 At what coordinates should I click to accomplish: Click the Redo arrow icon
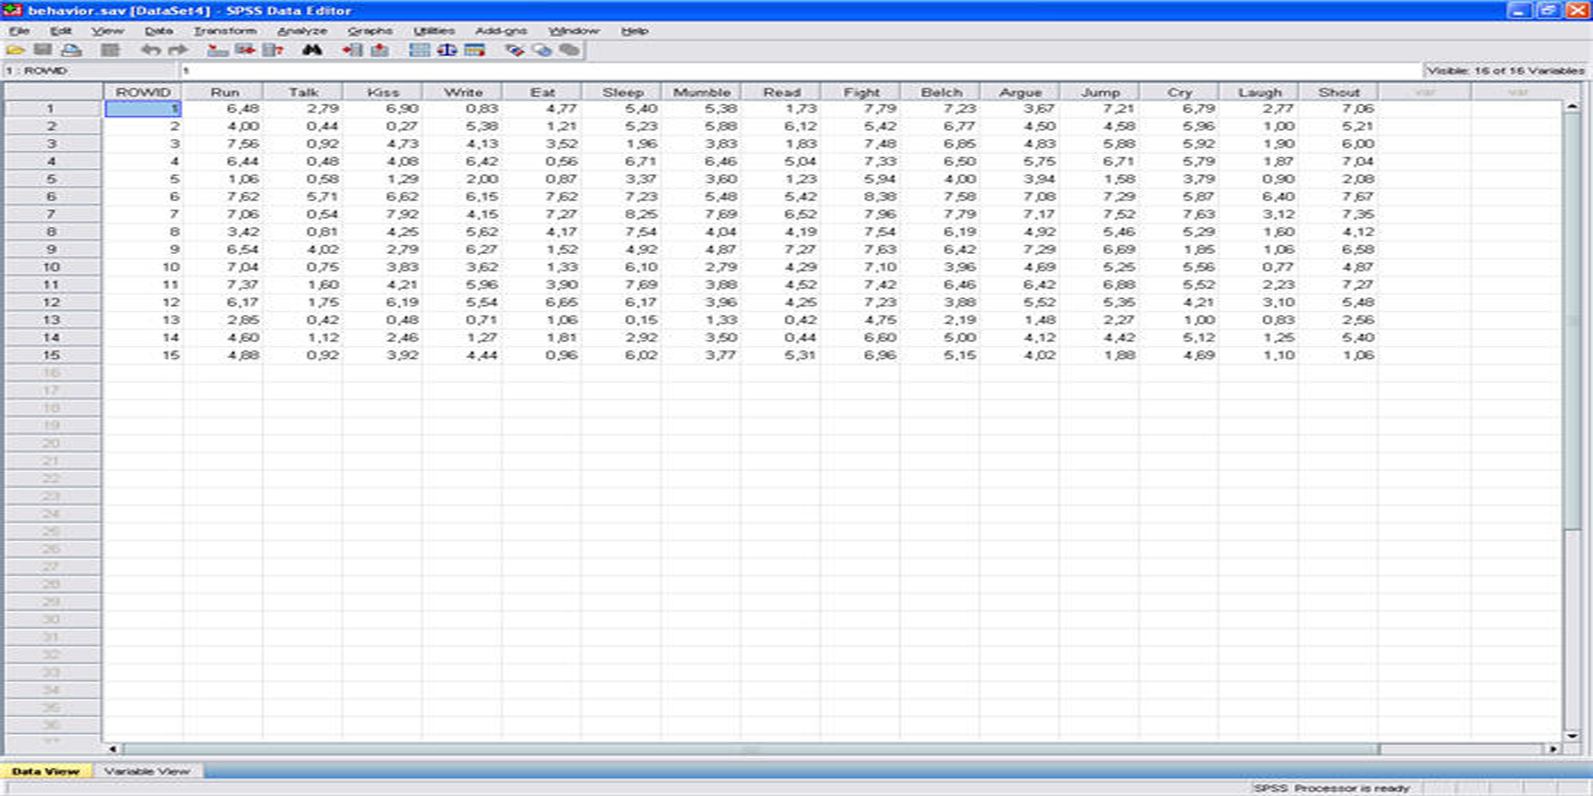tap(178, 50)
